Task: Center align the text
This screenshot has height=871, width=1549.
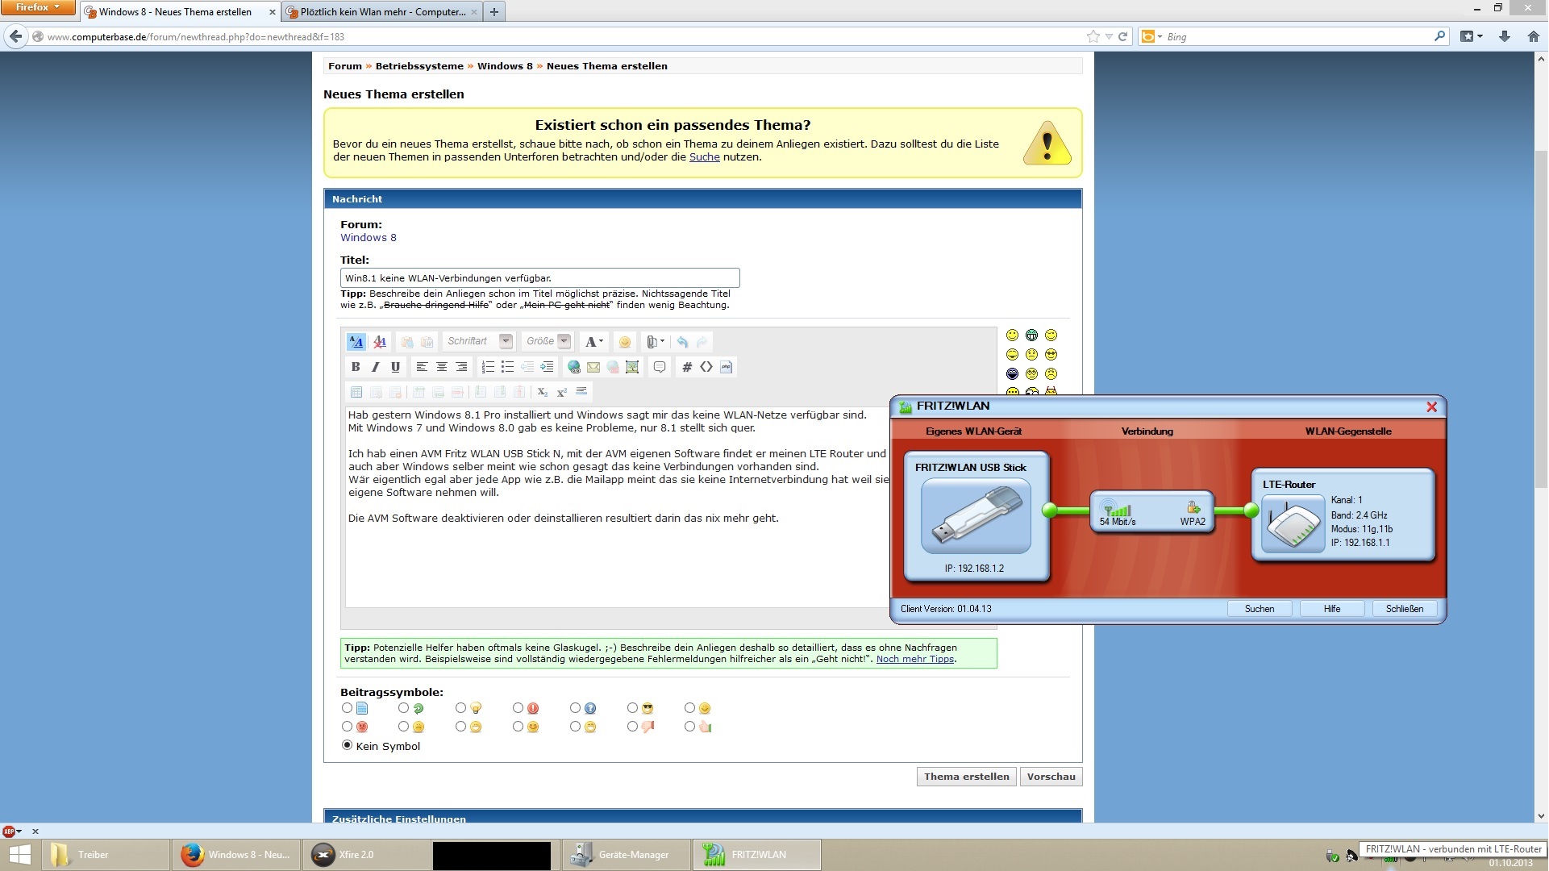Action: (441, 367)
